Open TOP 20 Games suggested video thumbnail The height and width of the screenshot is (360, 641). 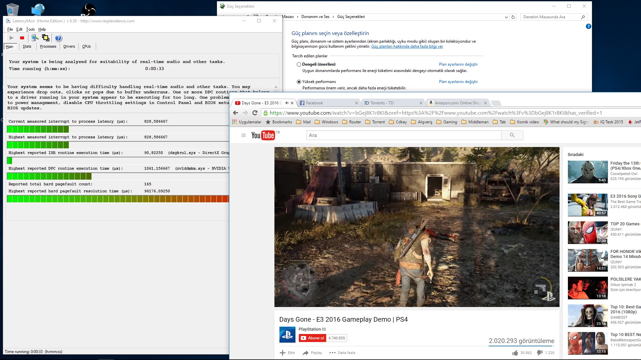pos(588,233)
